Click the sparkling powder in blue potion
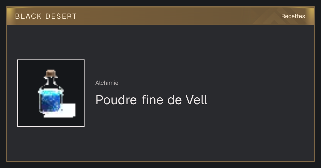321x168 pixels. click(x=51, y=103)
